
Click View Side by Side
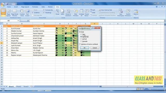click(x=105, y=10)
